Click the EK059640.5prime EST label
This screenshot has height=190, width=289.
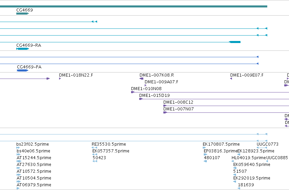click(252, 165)
